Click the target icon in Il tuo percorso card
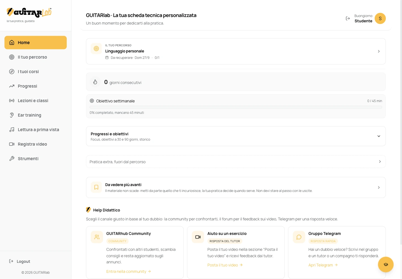This screenshot has width=402, height=279. 96,49
